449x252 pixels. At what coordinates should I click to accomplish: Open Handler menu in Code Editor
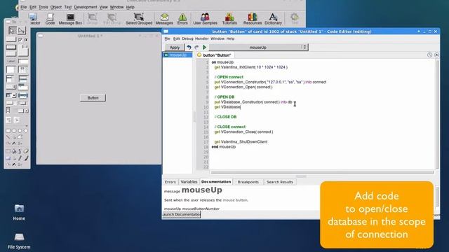click(202, 38)
